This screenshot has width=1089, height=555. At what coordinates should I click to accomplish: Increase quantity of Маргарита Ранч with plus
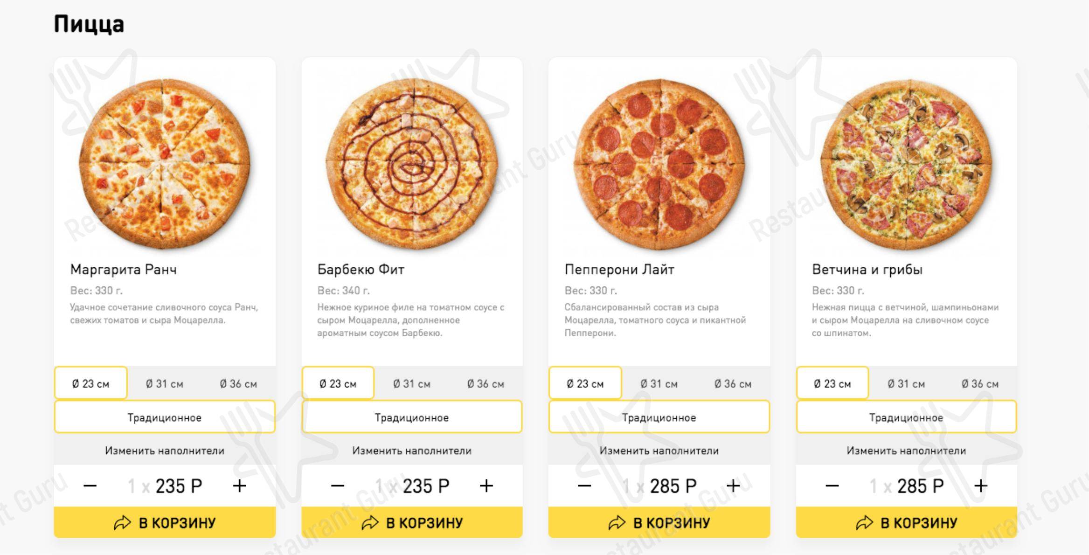239,486
